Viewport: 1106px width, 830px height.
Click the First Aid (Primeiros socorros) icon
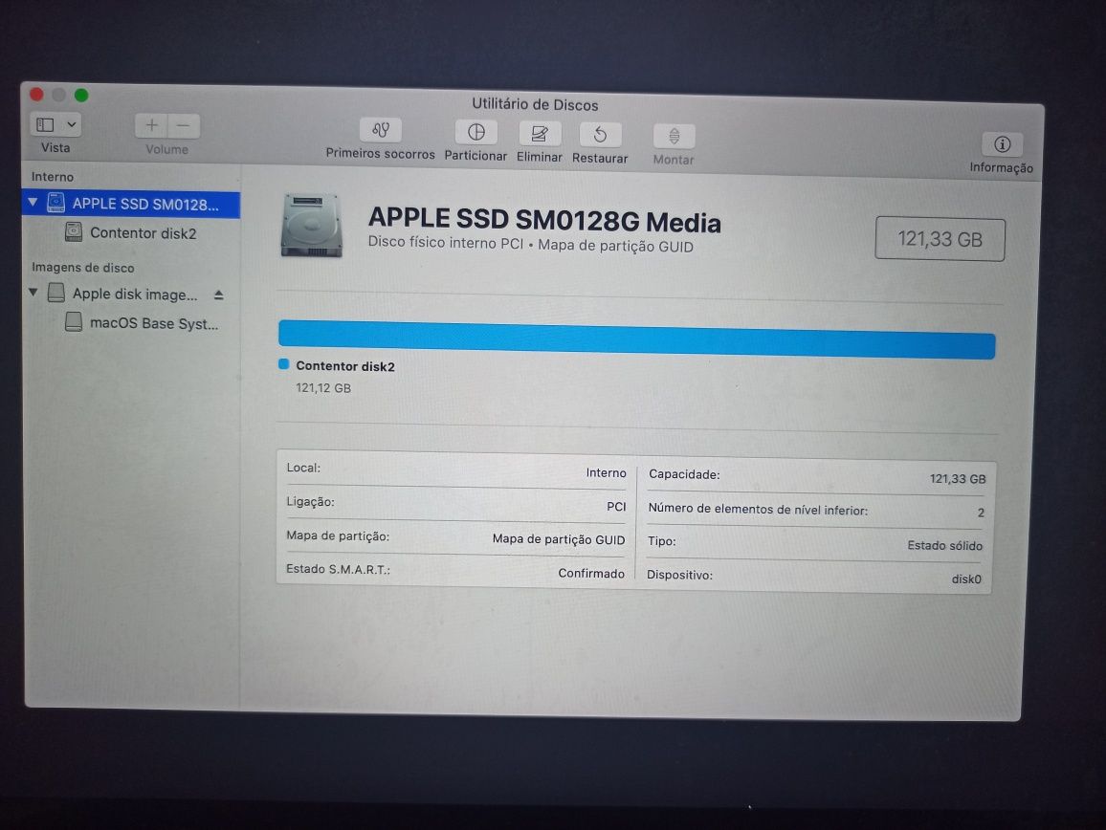tap(381, 130)
